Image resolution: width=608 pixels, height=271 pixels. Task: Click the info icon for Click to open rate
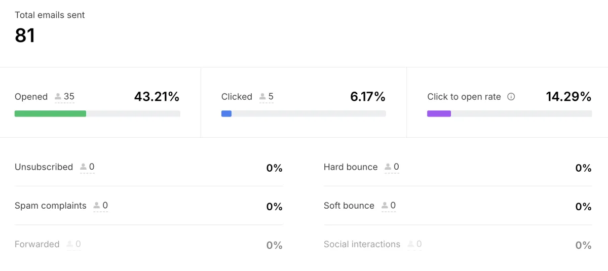tap(511, 97)
